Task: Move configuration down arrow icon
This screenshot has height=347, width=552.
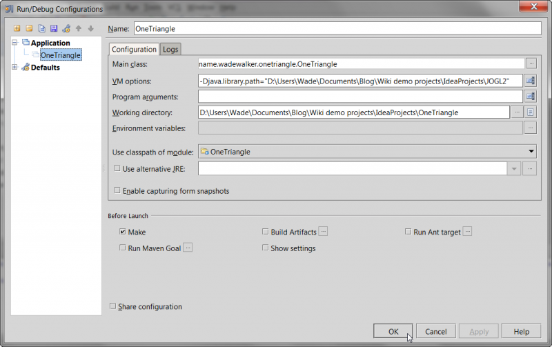Action: (x=91, y=28)
